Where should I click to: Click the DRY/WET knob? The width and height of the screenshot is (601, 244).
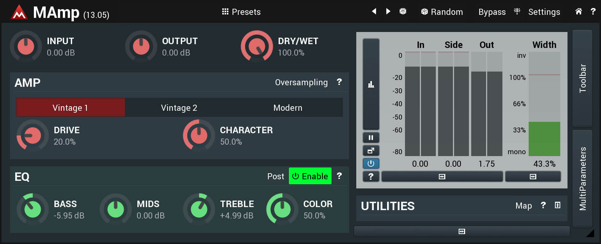click(257, 46)
